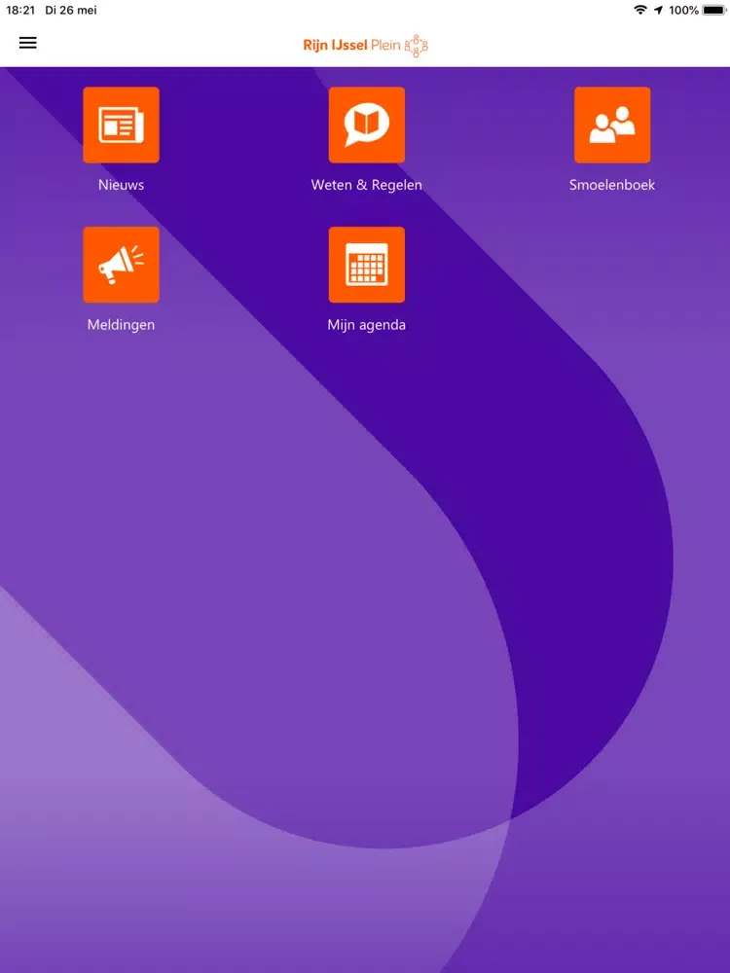Image resolution: width=730 pixels, height=973 pixels.
Task: Click the Plein word in header
Action: click(385, 45)
